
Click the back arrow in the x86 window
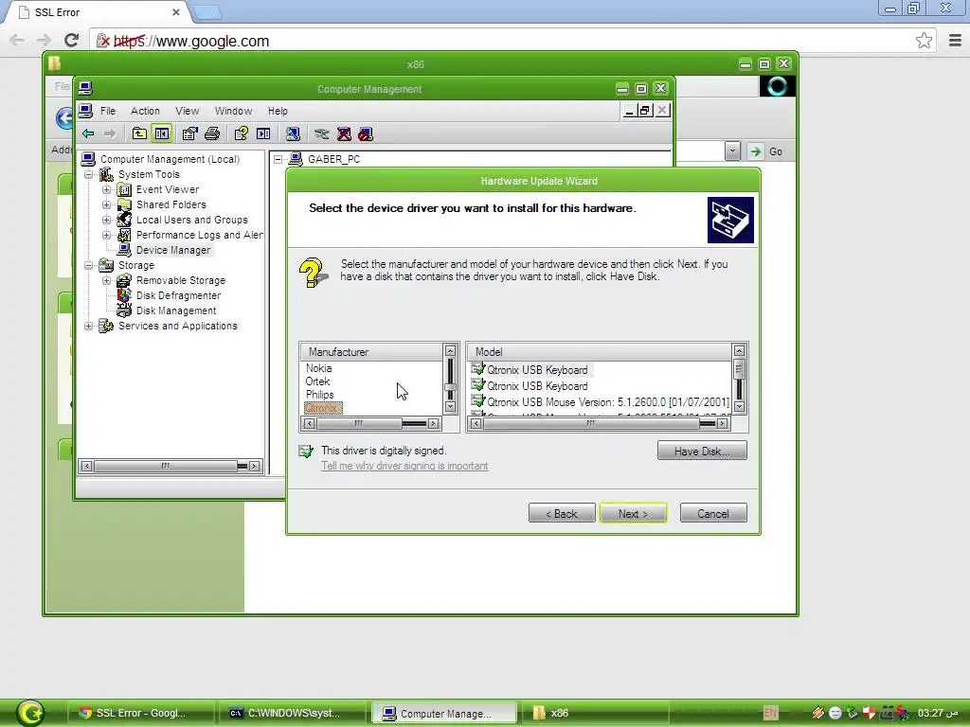click(x=63, y=117)
